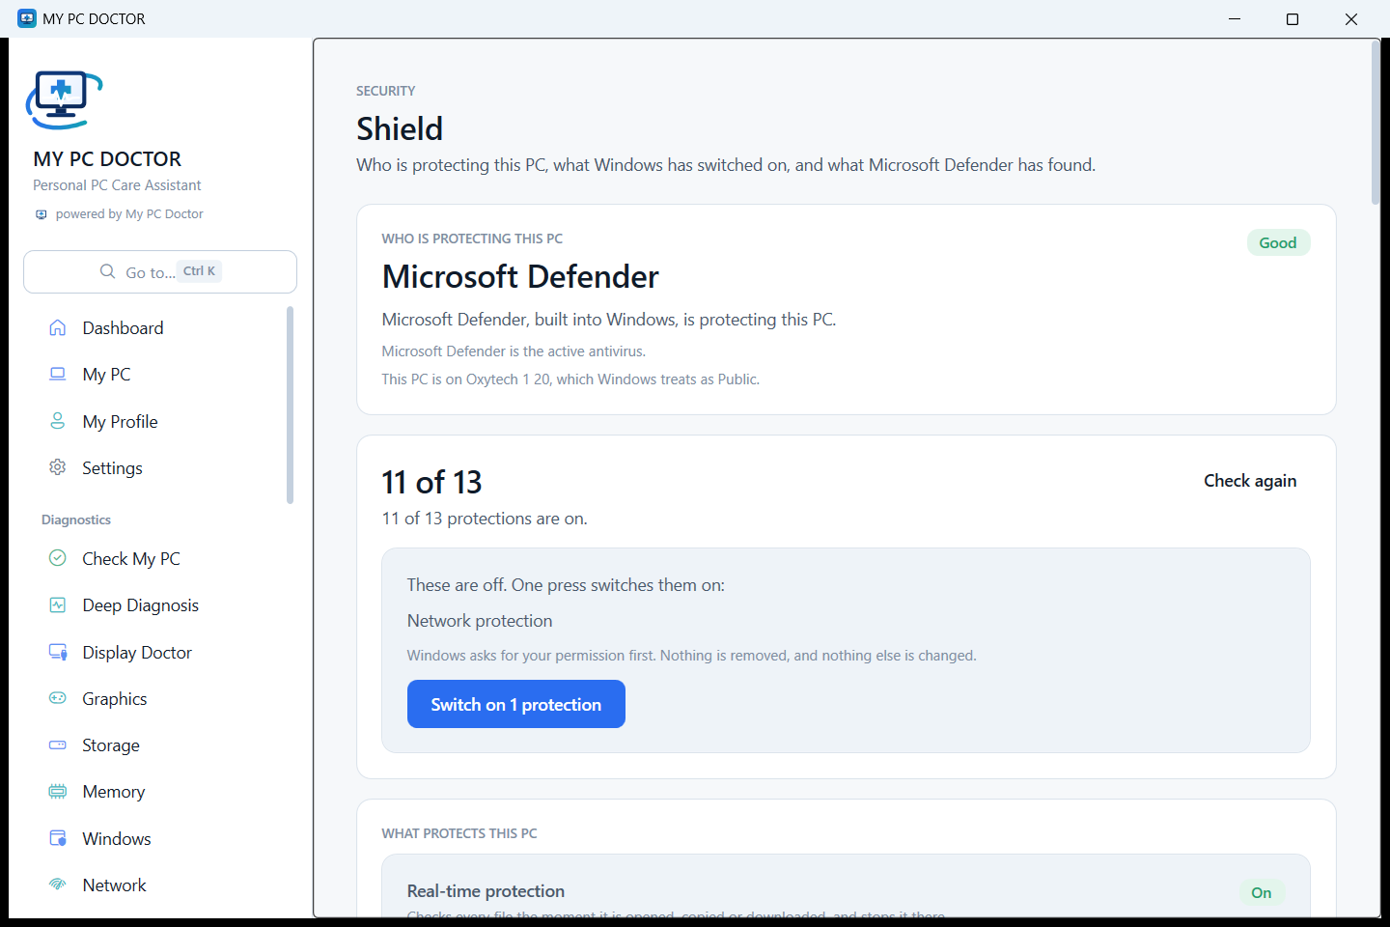Click the main content vertical scrollbar

[1376, 123]
